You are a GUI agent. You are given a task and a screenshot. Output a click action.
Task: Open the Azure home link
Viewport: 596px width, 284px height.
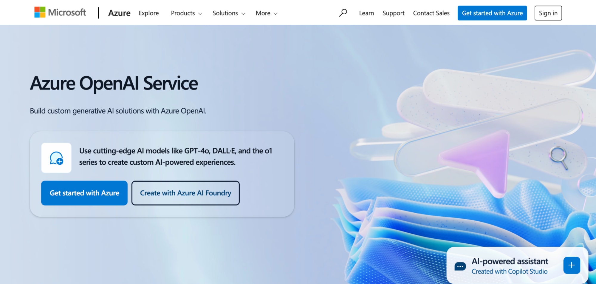119,13
